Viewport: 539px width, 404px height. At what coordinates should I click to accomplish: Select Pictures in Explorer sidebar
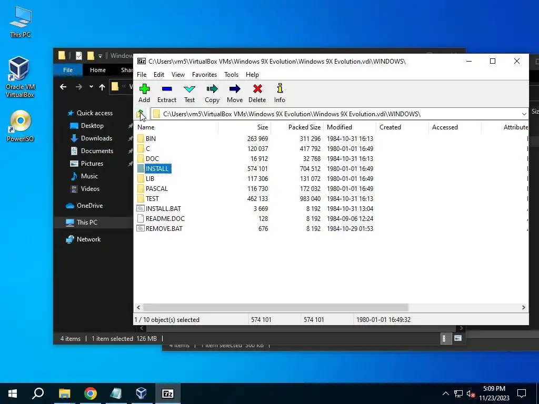(x=87, y=164)
